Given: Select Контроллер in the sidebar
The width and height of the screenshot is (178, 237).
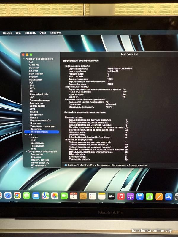Looking at the screenshot, I should [36, 115].
